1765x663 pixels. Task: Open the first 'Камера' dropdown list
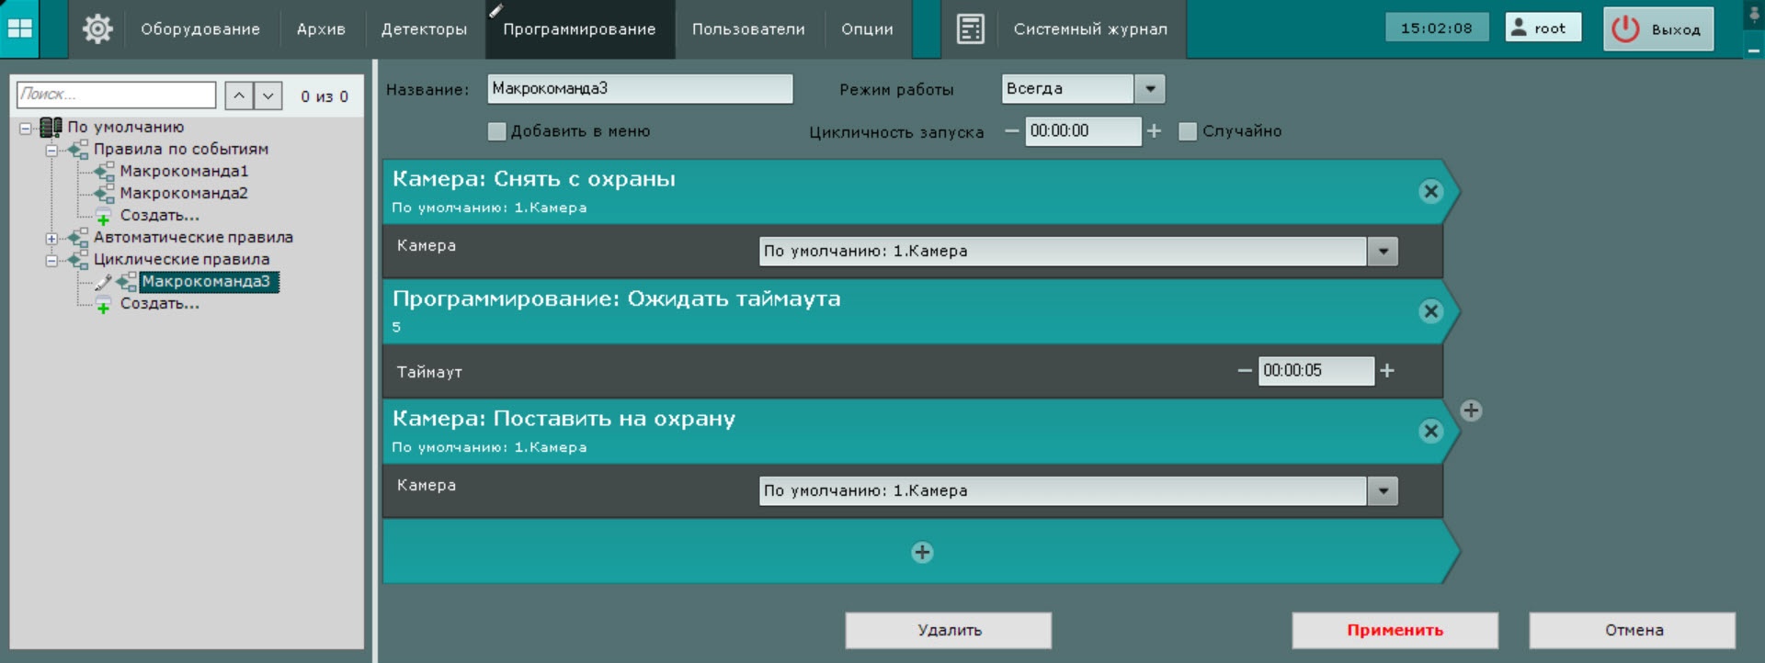(1383, 252)
